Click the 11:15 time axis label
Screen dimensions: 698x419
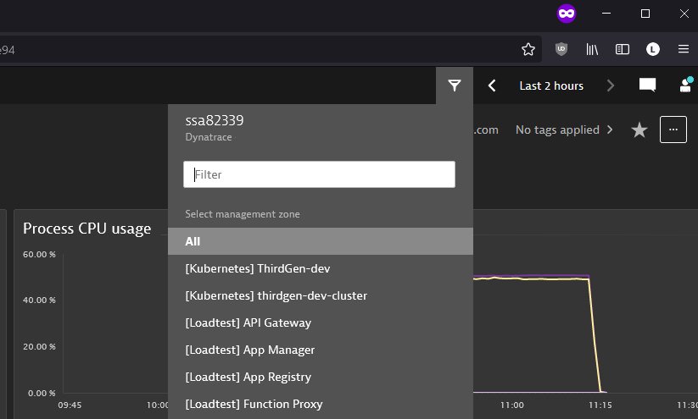click(x=600, y=405)
